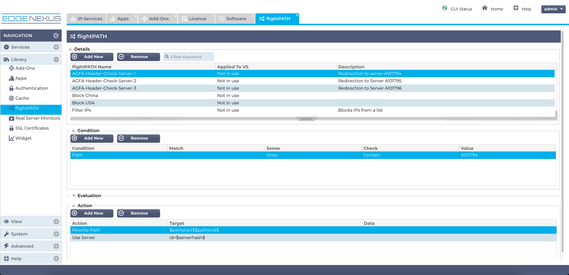Close the Software tab
This screenshot has height=275, width=569.
point(253,16)
